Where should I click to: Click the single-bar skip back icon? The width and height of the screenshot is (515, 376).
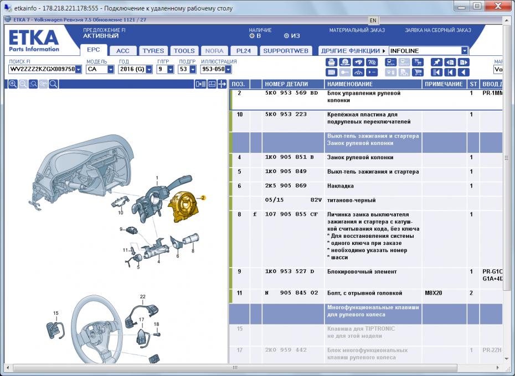coord(450,72)
